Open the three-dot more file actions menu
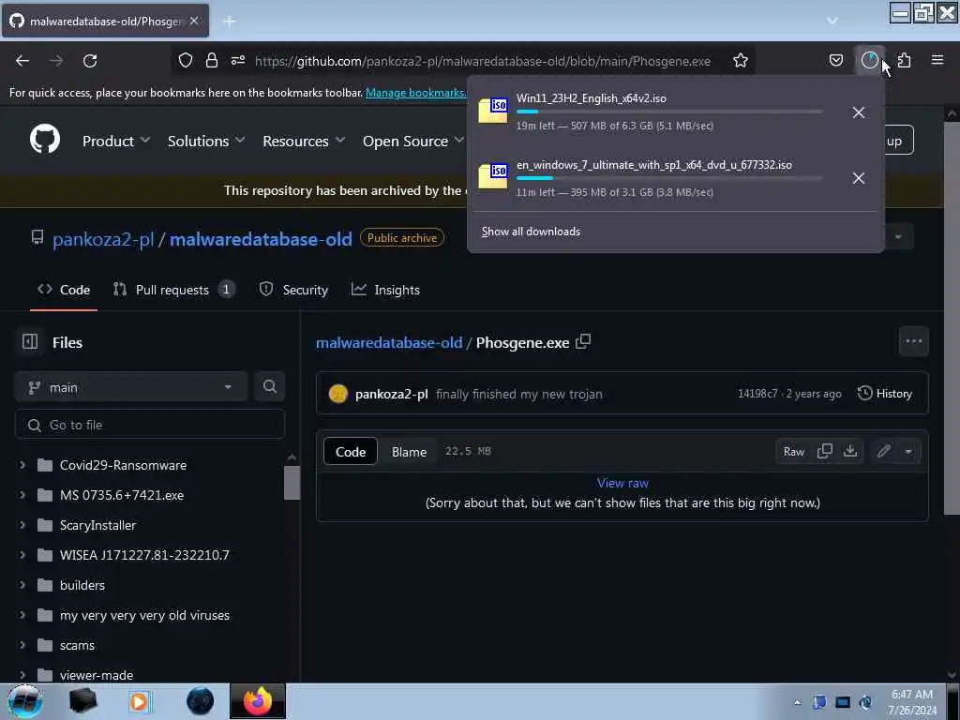 coord(913,341)
